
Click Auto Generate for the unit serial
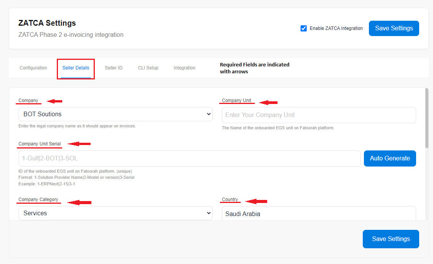tap(390, 158)
